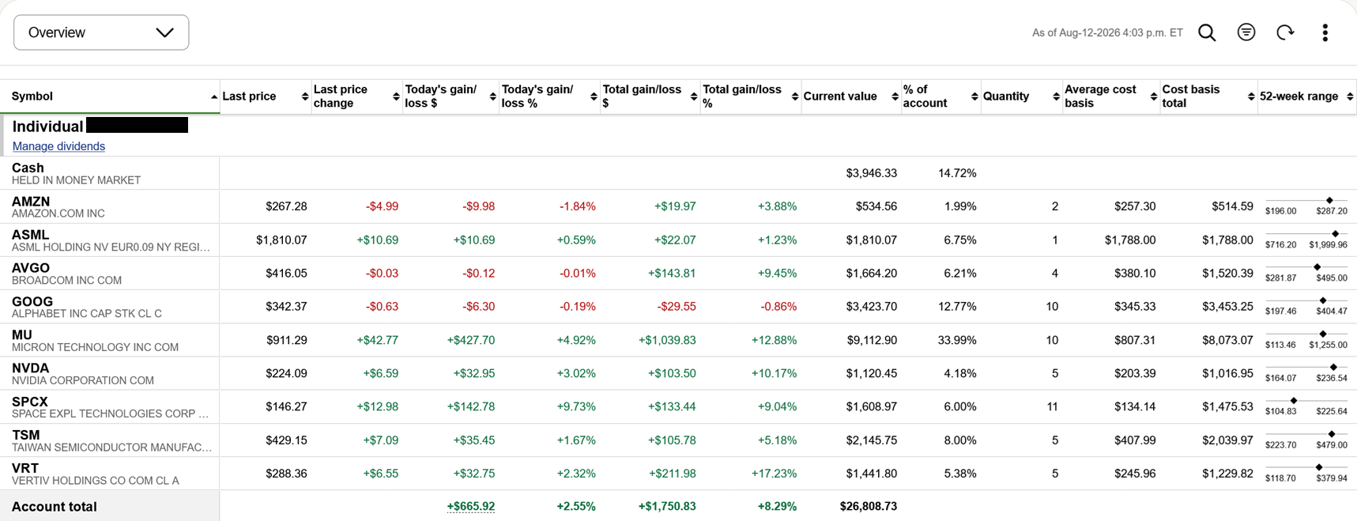The image size is (1357, 521).
Task: Sort by Quantity column arrows
Action: [1056, 96]
